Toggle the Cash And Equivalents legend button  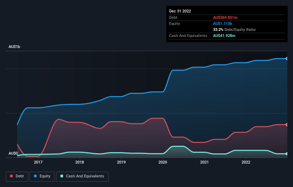point(82,176)
